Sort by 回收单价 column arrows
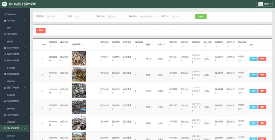Screen dimensions: 275x140 click(x=113, y=46)
